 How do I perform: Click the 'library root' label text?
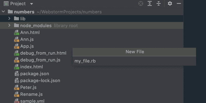coord(66,25)
